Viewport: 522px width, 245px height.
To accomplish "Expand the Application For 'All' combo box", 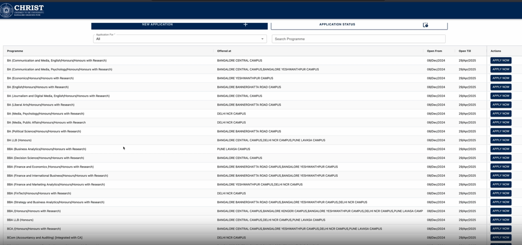I will tap(179, 39).
